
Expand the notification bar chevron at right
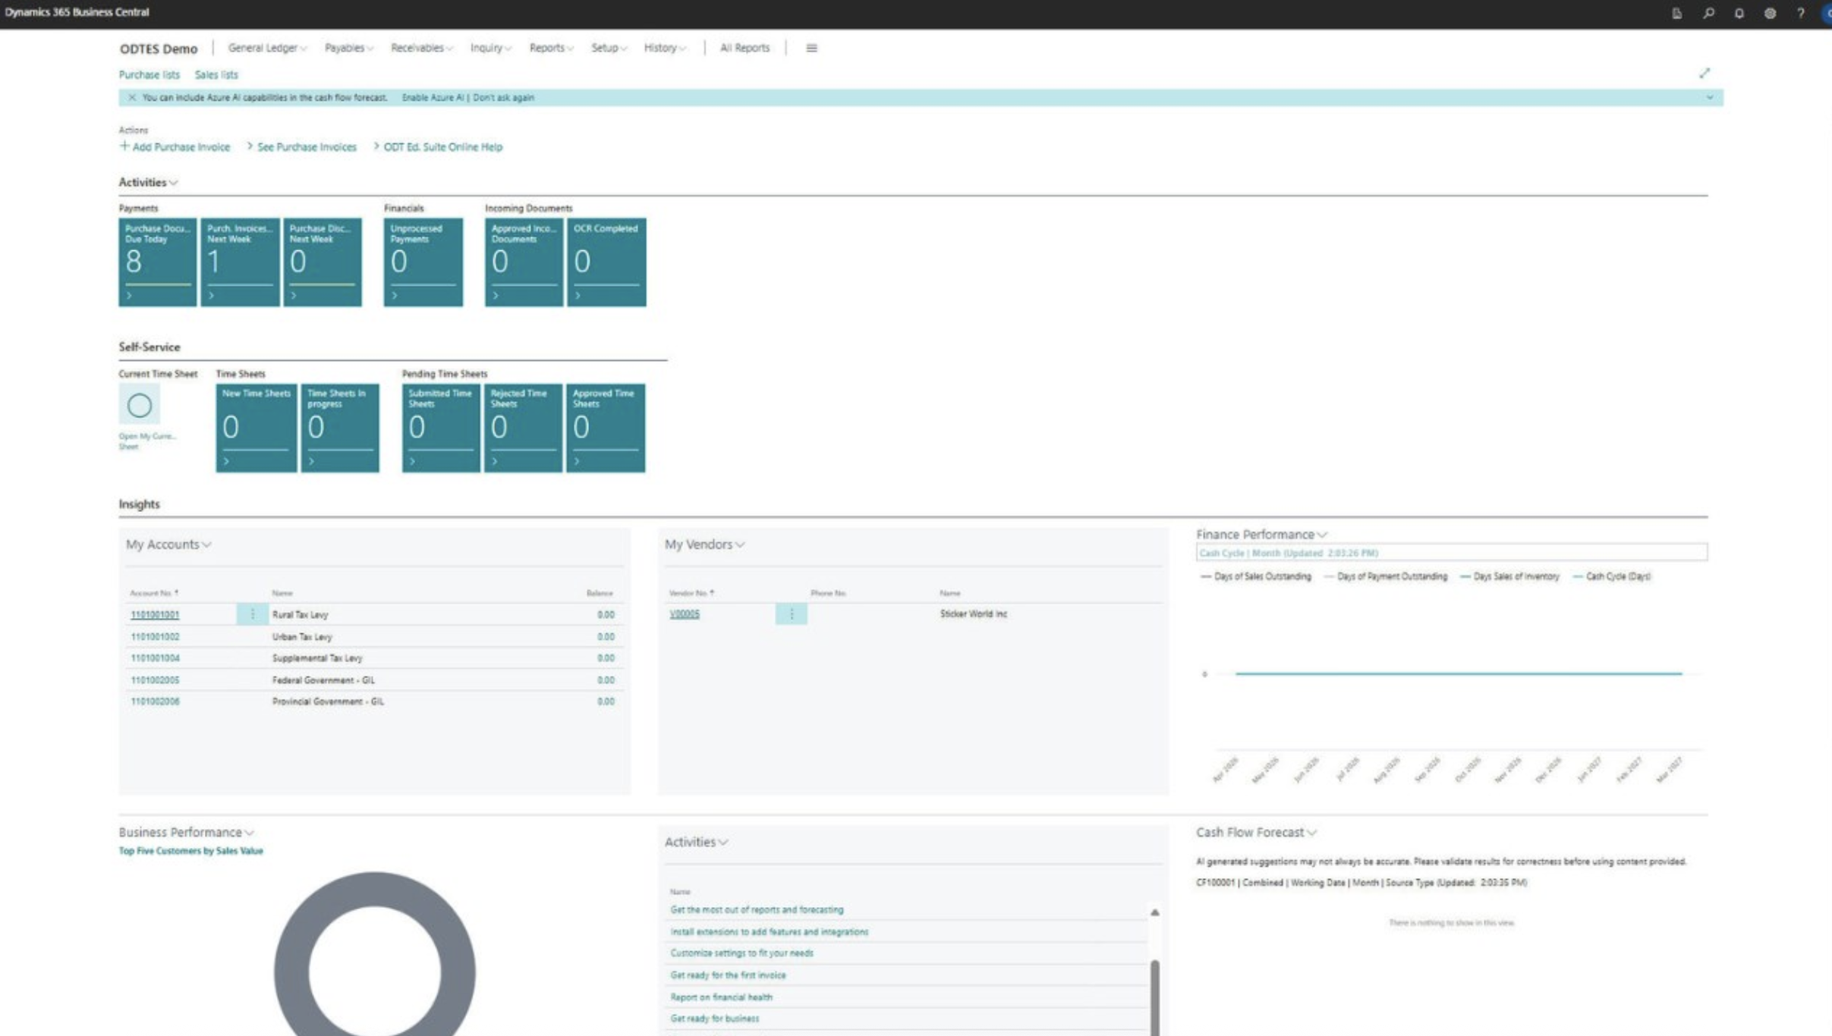coord(1710,97)
